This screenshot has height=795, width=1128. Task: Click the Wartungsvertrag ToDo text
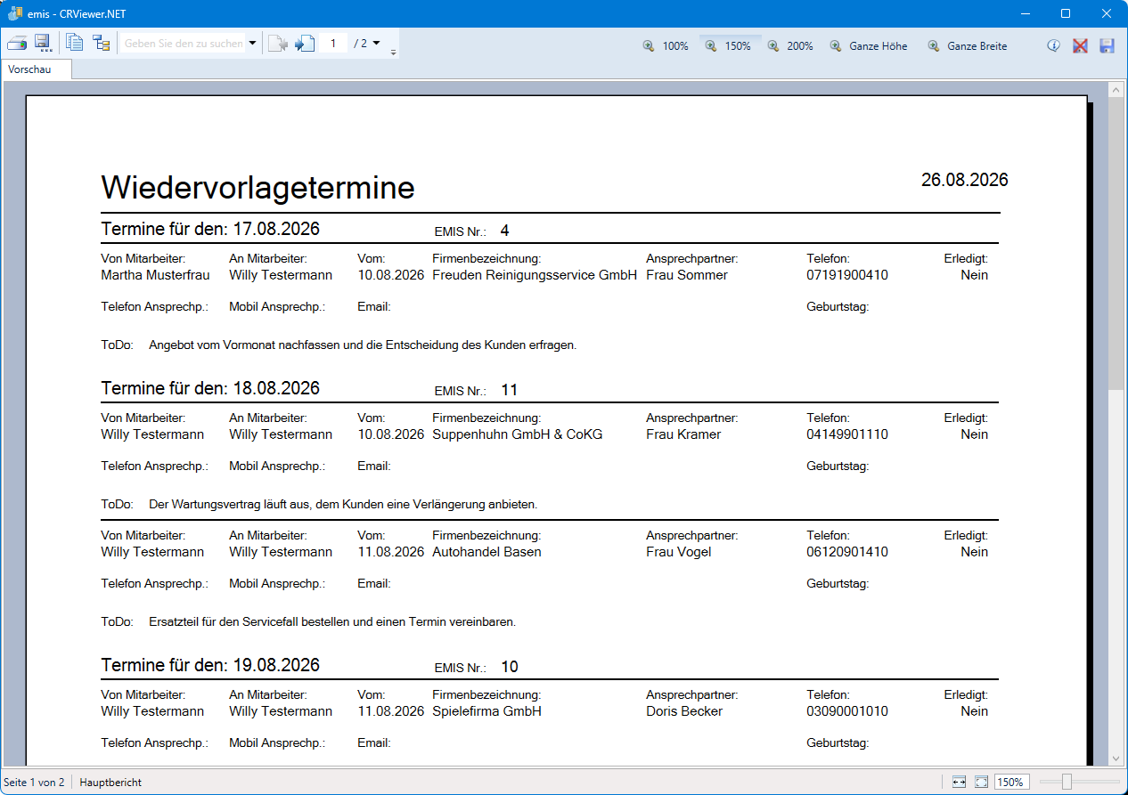[343, 504]
